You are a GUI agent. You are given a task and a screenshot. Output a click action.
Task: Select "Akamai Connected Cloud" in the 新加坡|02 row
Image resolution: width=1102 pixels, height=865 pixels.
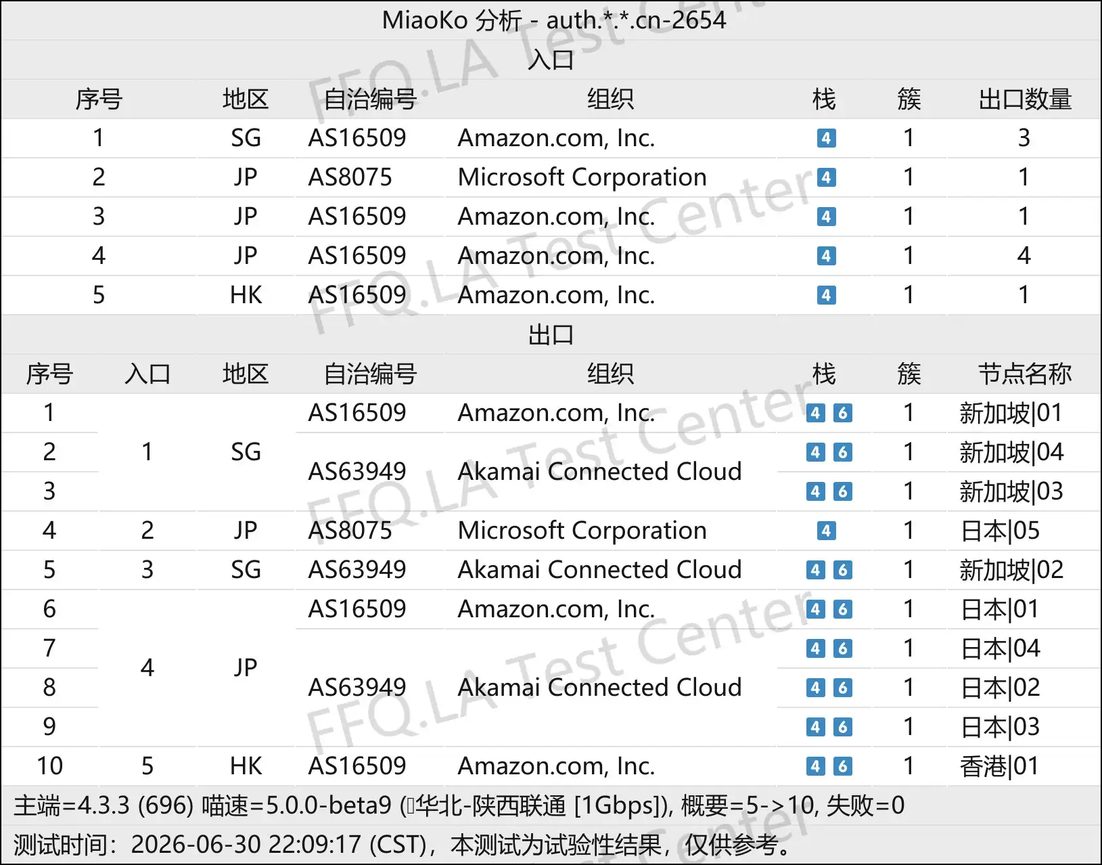tap(600, 570)
